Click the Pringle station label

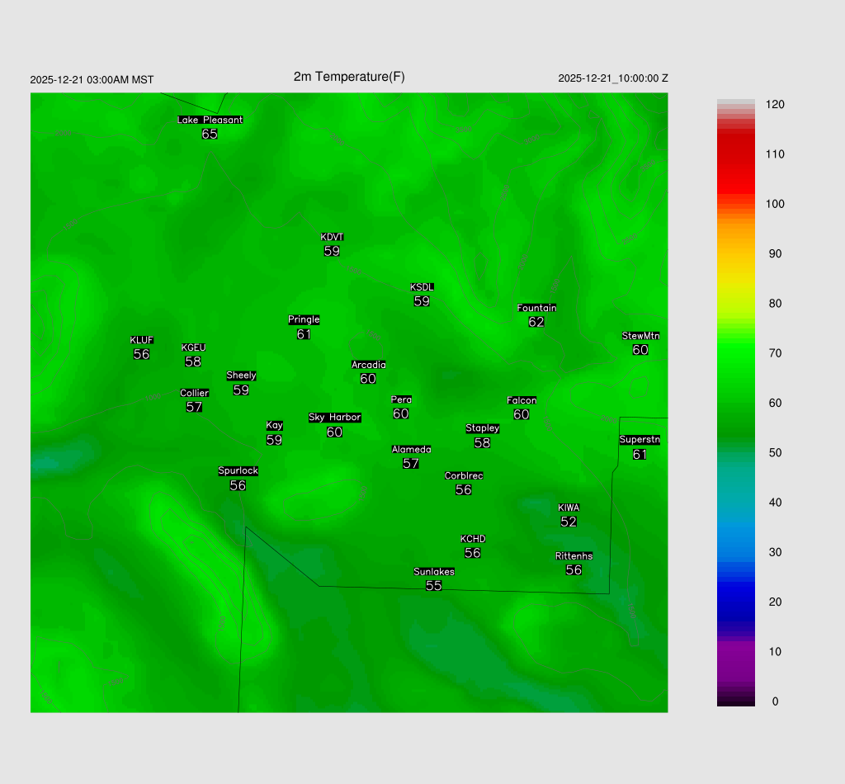pyautogui.click(x=304, y=319)
